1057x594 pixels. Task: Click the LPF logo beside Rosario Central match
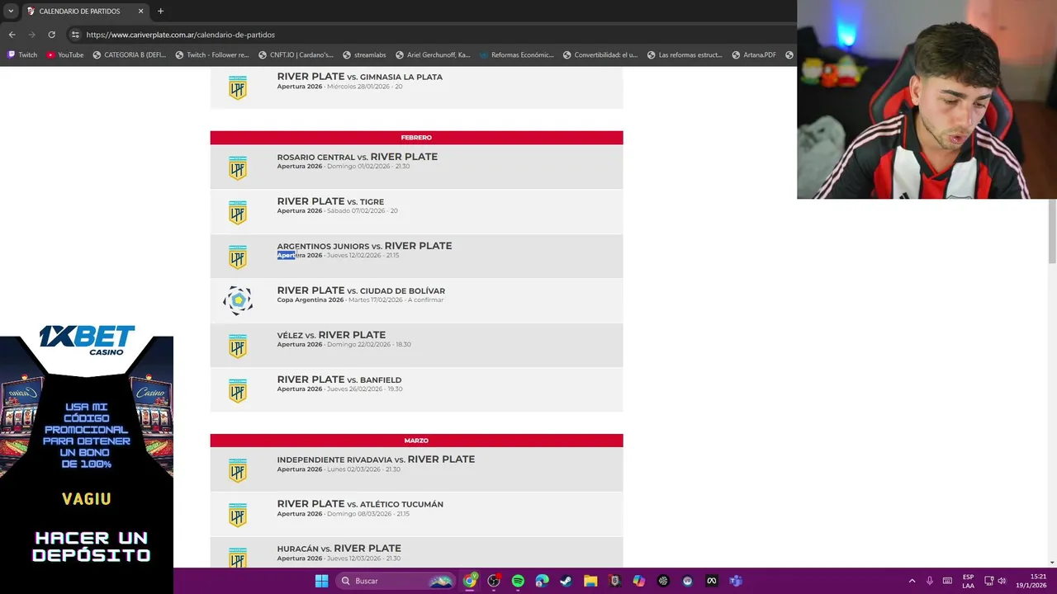238,167
